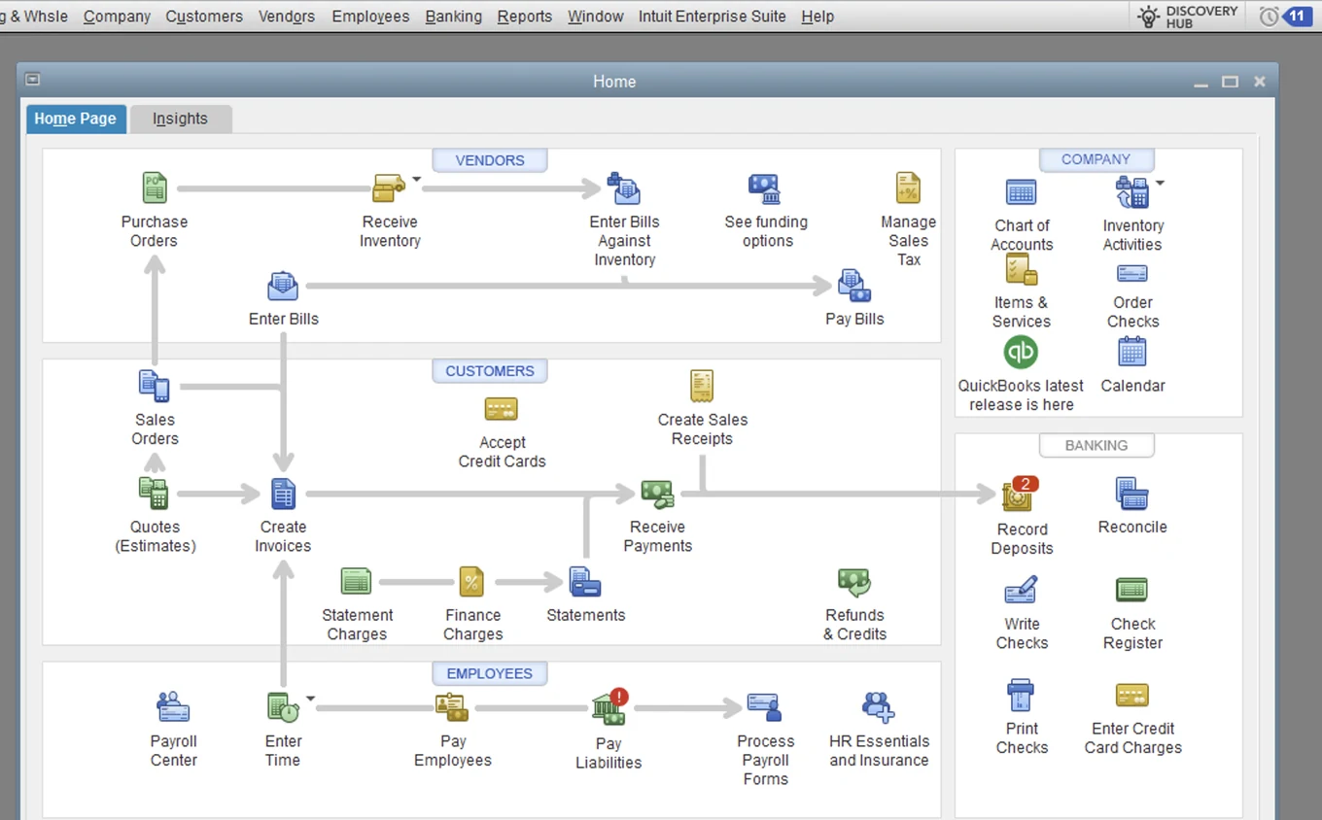This screenshot has width=1322, height=820.
Task: Click Order Checks icon
Action: 1132,273
